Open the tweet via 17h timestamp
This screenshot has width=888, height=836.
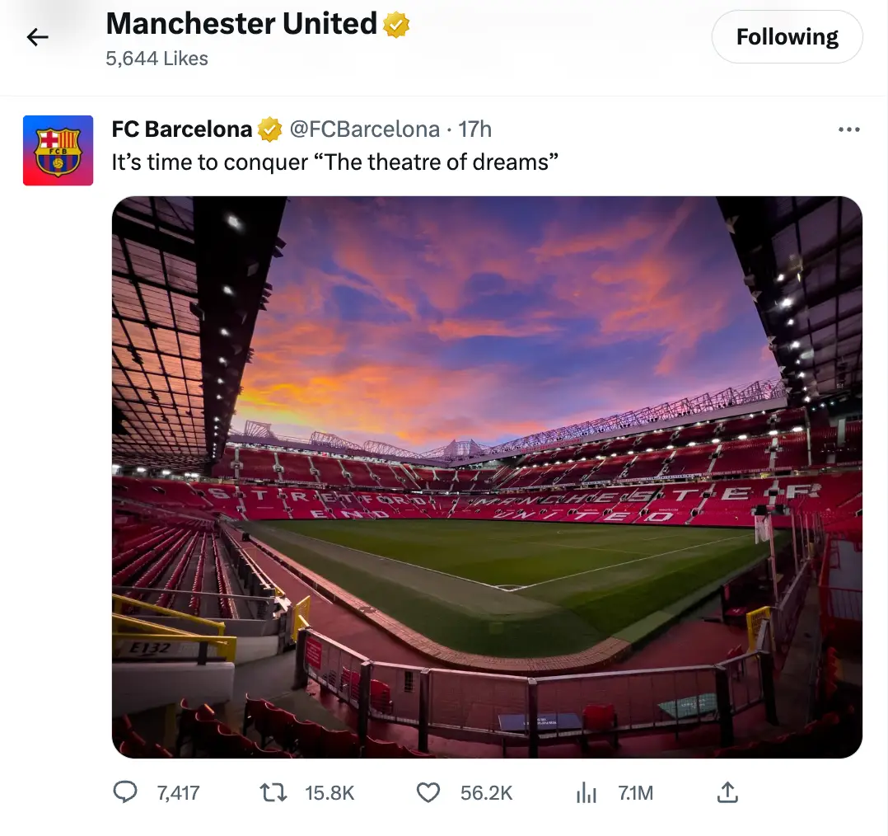[x=479, y=129]
